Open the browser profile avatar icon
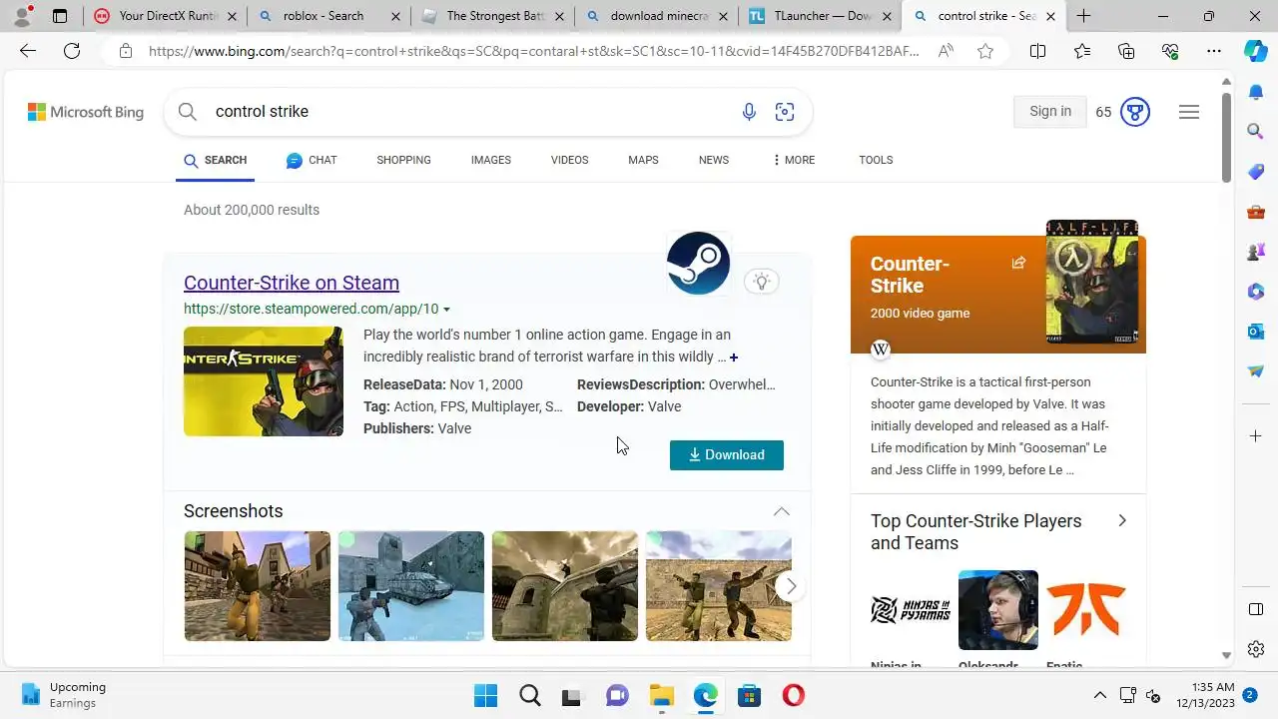The height and width of the screenshot is (719, 1278). [22, 16]
